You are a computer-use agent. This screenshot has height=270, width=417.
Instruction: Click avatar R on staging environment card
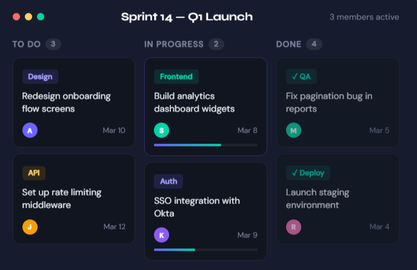coord(293,227)
